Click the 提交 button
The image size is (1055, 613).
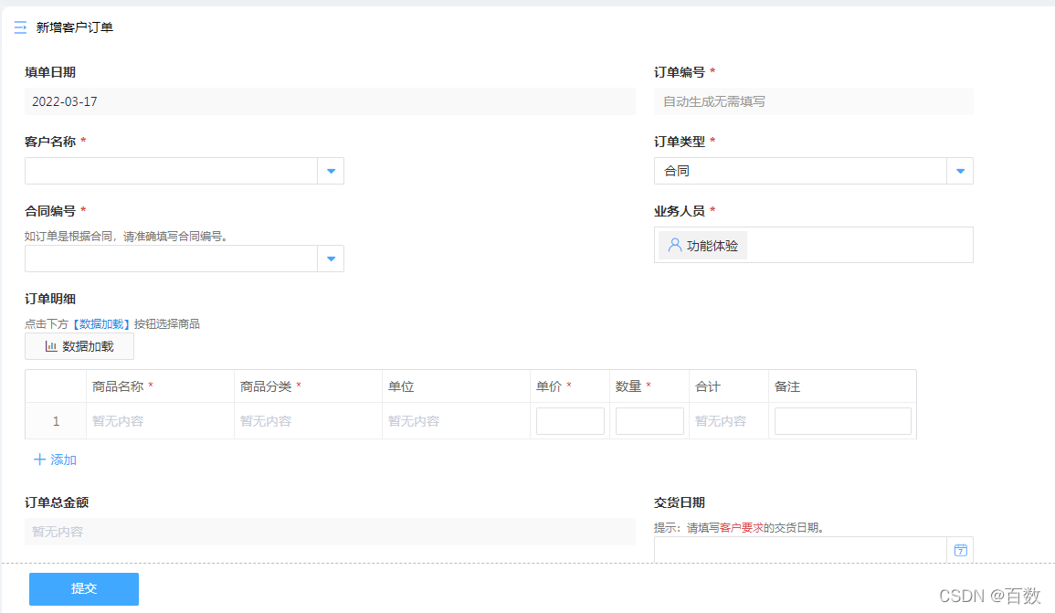tap(84, 588)
